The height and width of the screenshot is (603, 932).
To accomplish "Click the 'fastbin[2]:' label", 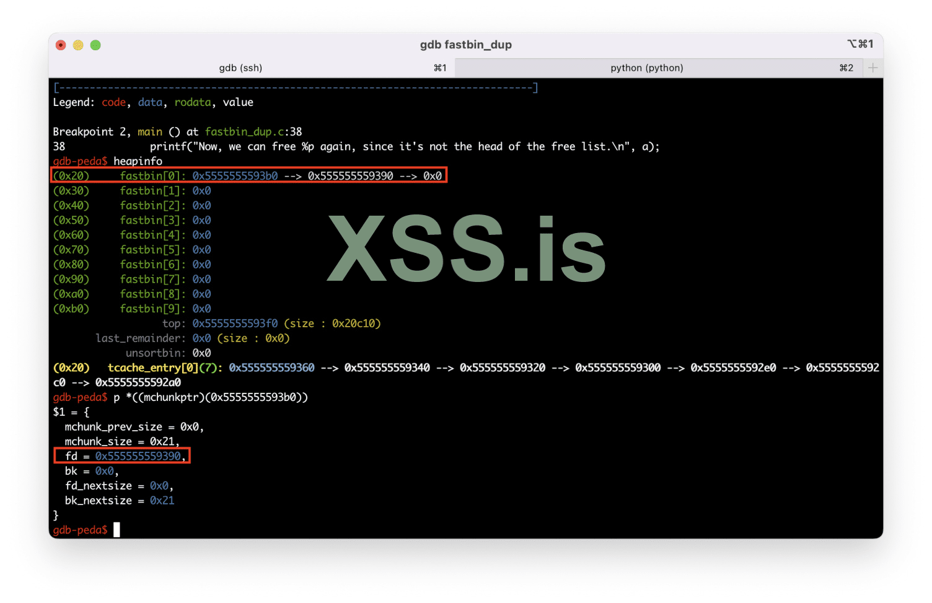I will 153,206.
